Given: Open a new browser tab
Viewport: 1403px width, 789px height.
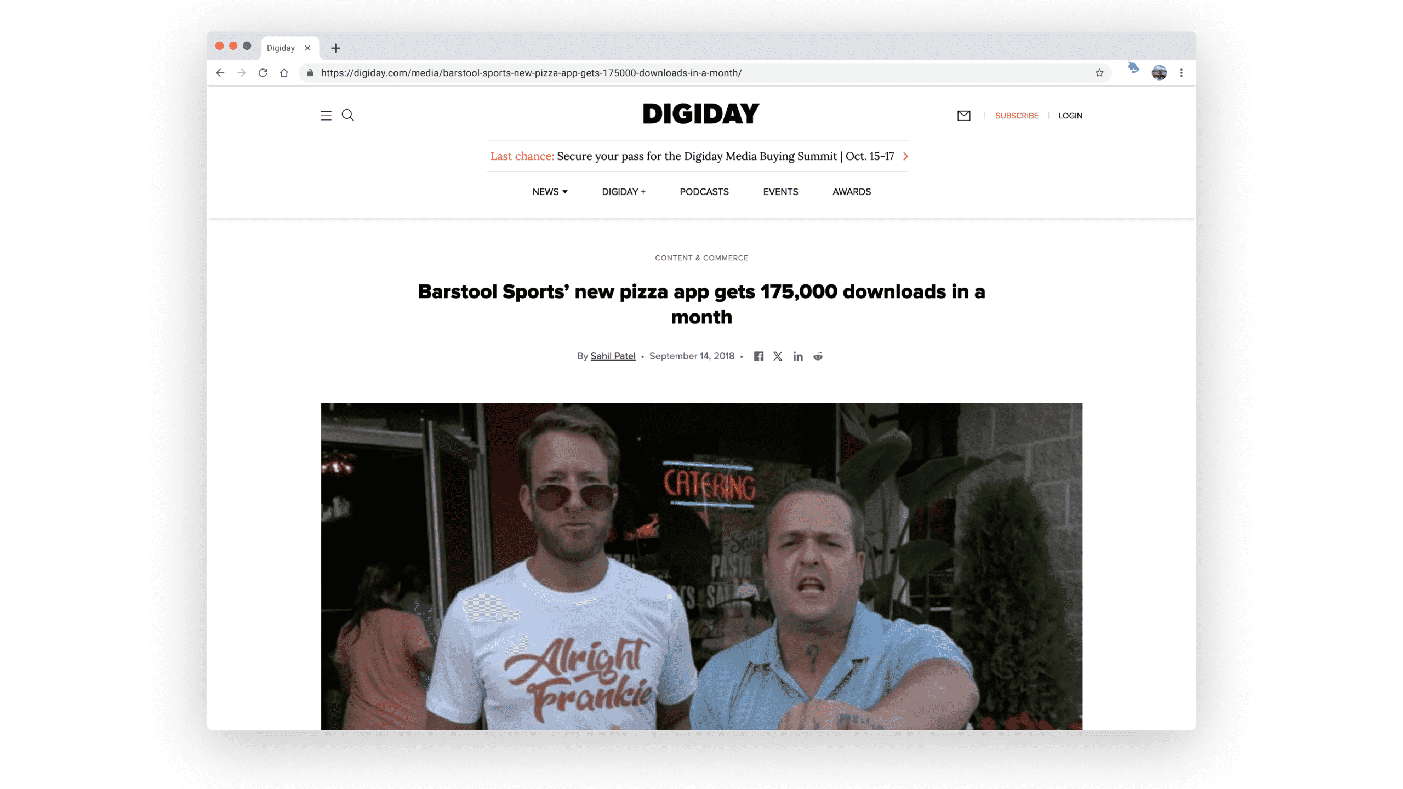Looking at the screenshot, I should (336, 48).
